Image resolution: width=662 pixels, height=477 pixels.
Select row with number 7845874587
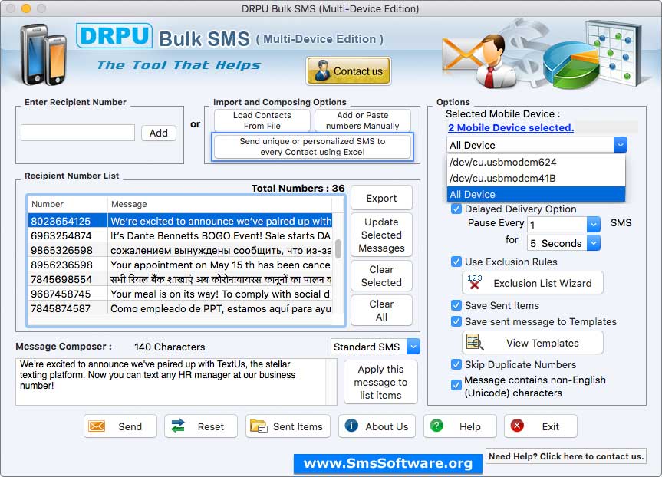coord(181,308)
